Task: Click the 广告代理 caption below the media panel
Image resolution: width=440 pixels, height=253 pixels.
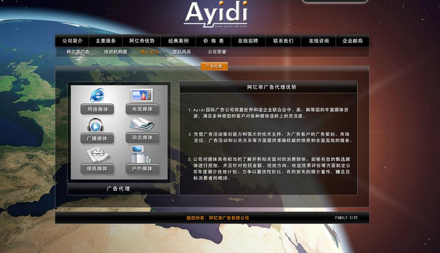Action: click(x=119, y=189)
